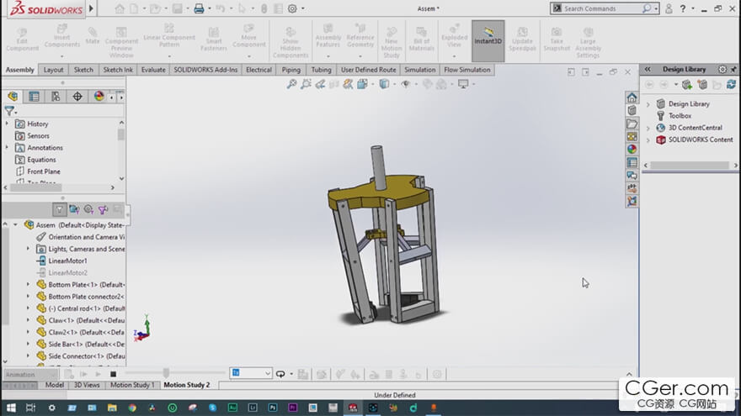Viewport: 741px width, 416px height.
Task: Click the motion study filter funnel button
Action: pos(60,209)
